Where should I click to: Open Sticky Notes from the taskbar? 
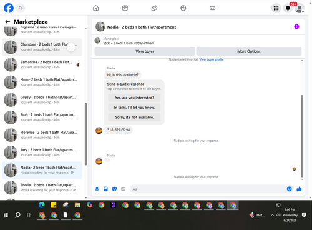click(x=54, y=205)
